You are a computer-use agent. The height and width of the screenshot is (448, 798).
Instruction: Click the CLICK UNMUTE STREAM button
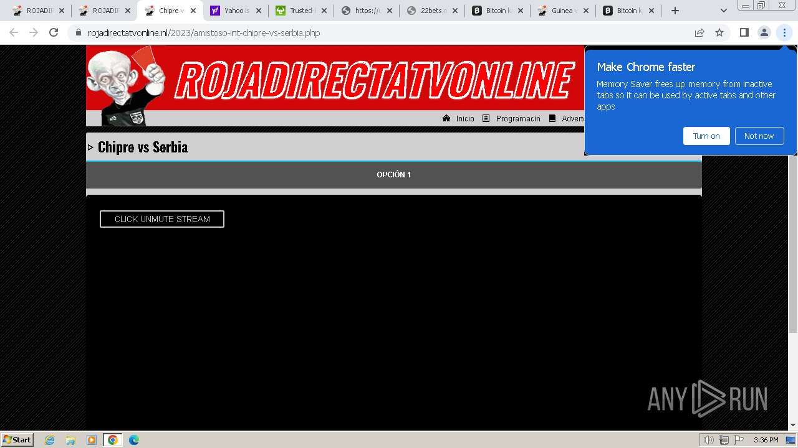coord(162,219)
